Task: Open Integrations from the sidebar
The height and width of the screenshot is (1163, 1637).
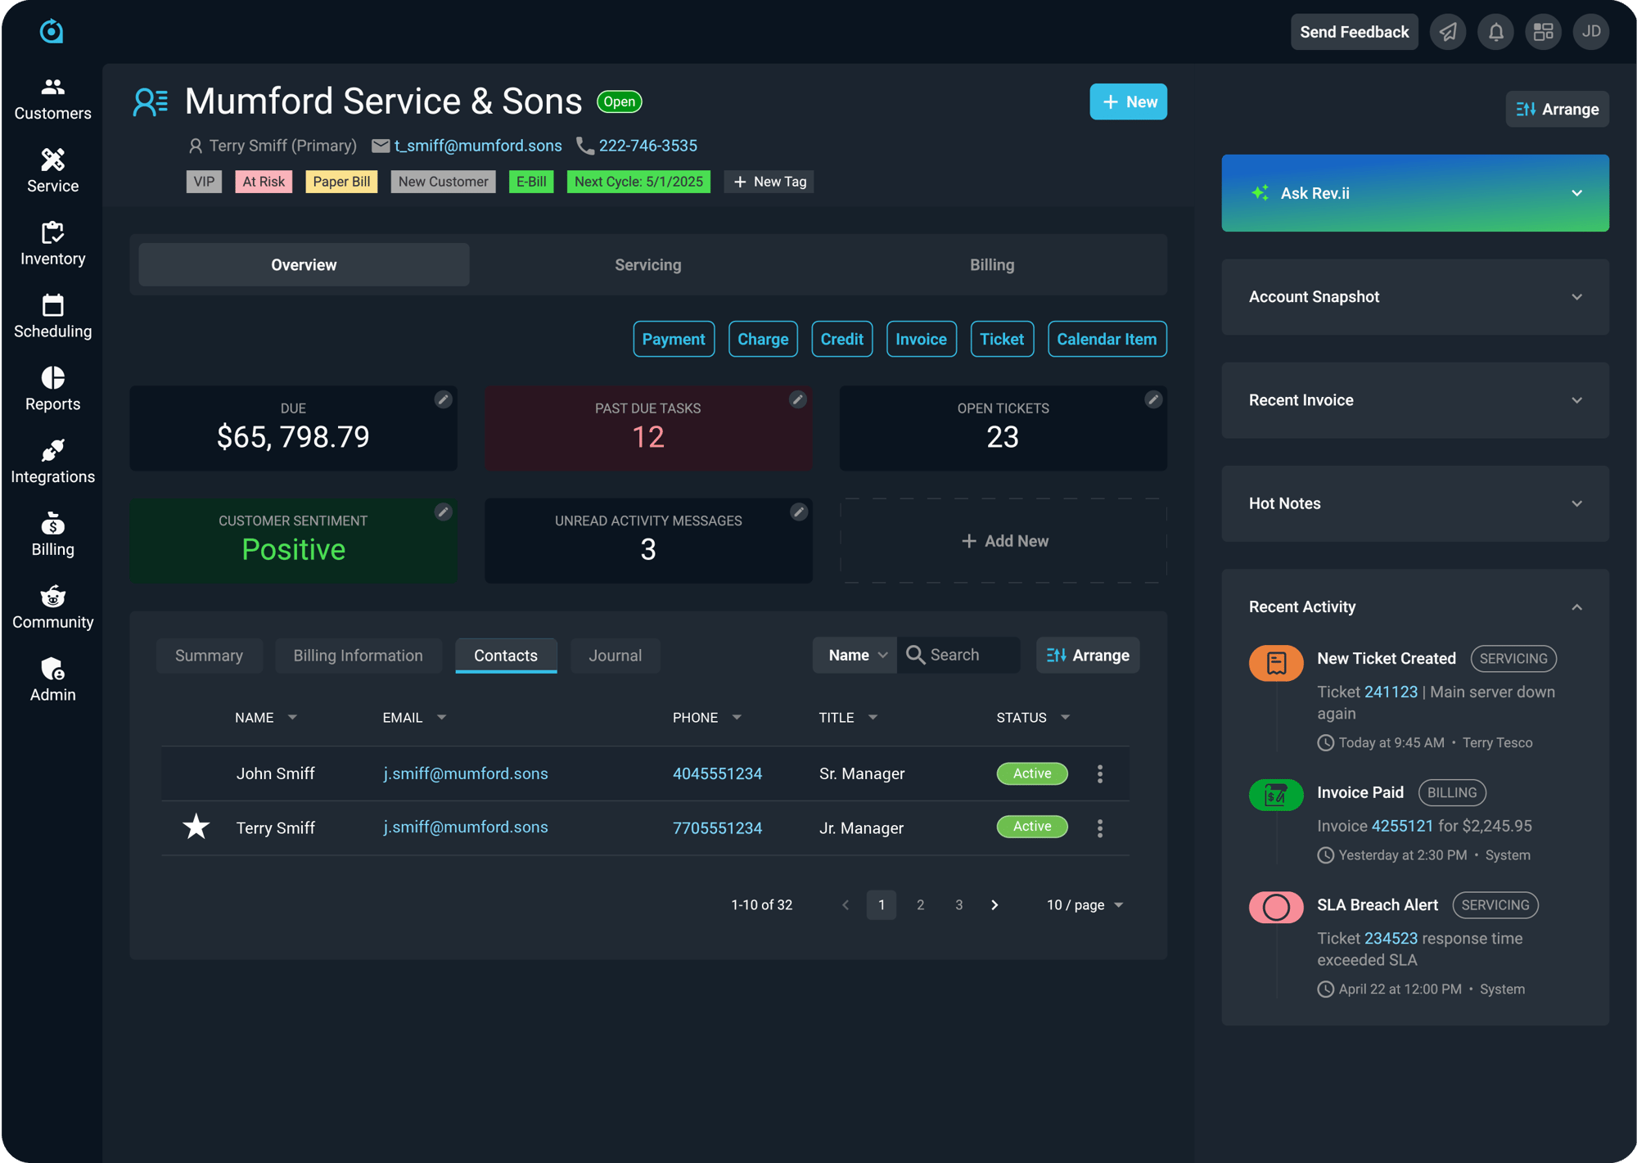Action: (52, 462)
